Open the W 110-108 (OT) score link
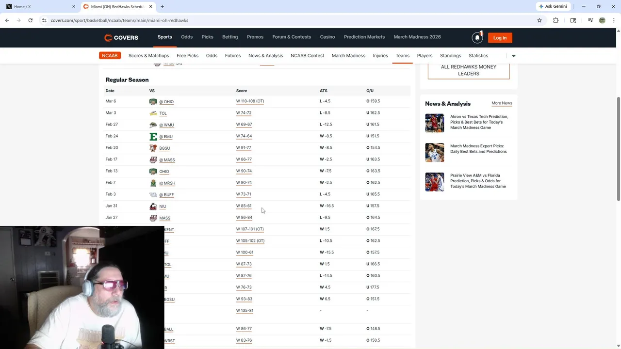 [x=250, y=101]
